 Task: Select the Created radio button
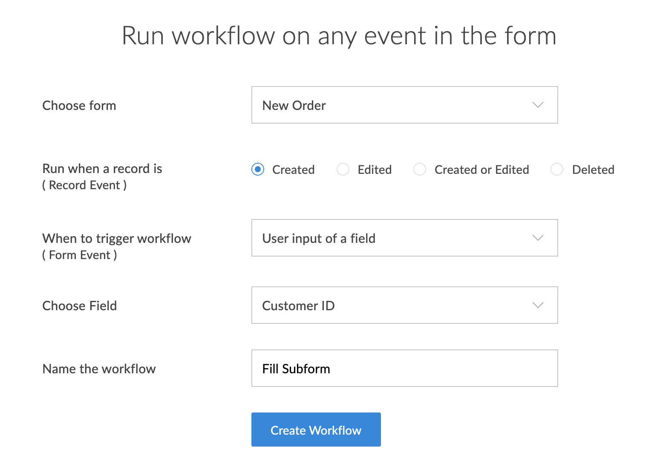258,170
